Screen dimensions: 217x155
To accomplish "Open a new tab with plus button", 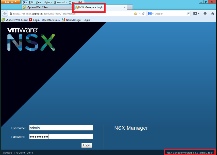I will [130, 7].
